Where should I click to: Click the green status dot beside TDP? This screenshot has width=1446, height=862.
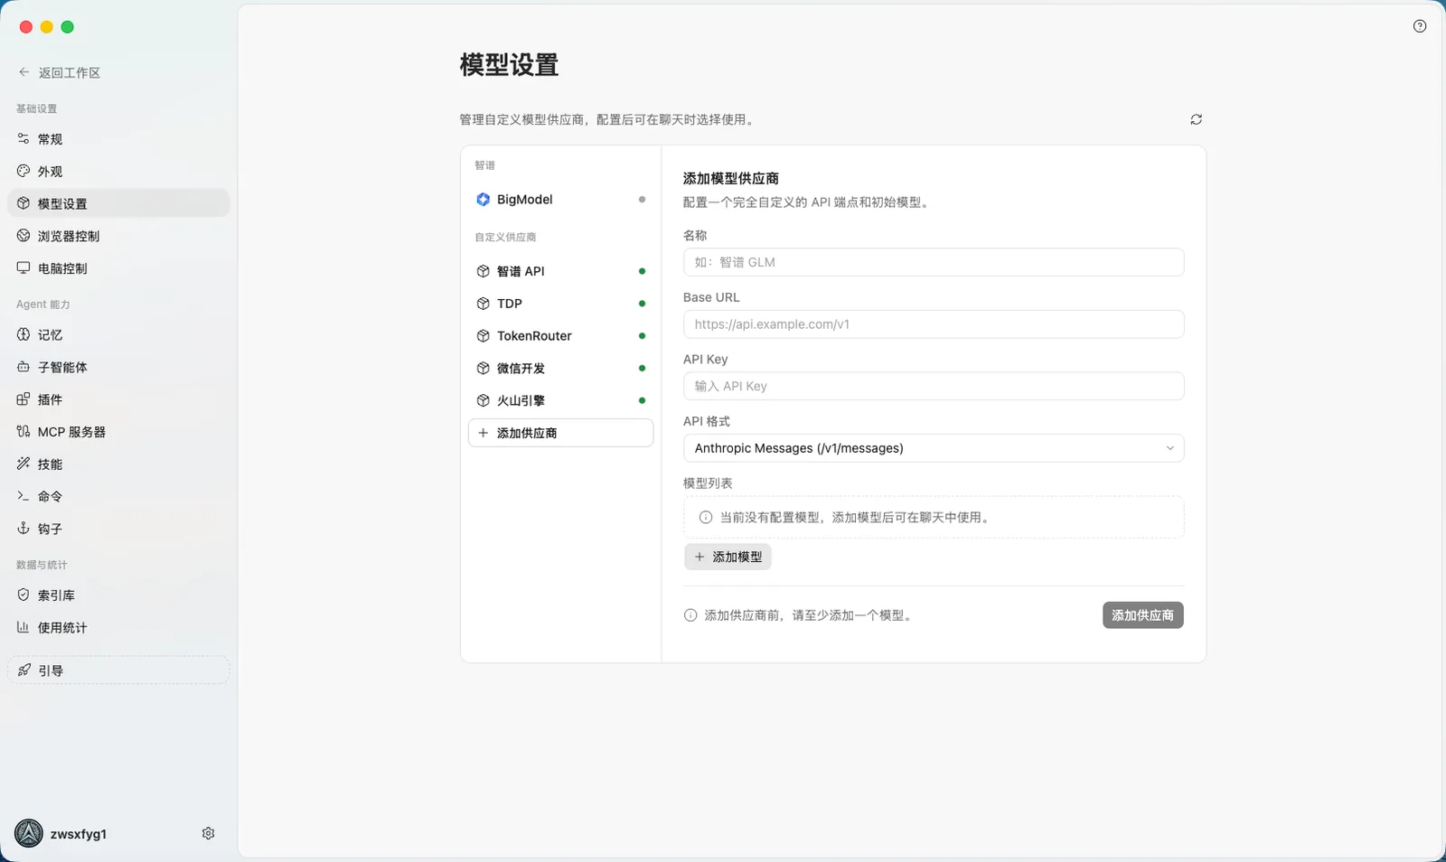click(642, 304)
